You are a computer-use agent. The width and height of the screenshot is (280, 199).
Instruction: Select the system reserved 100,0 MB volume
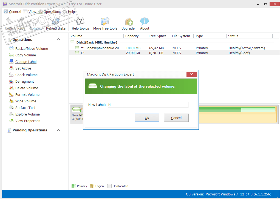174,48
